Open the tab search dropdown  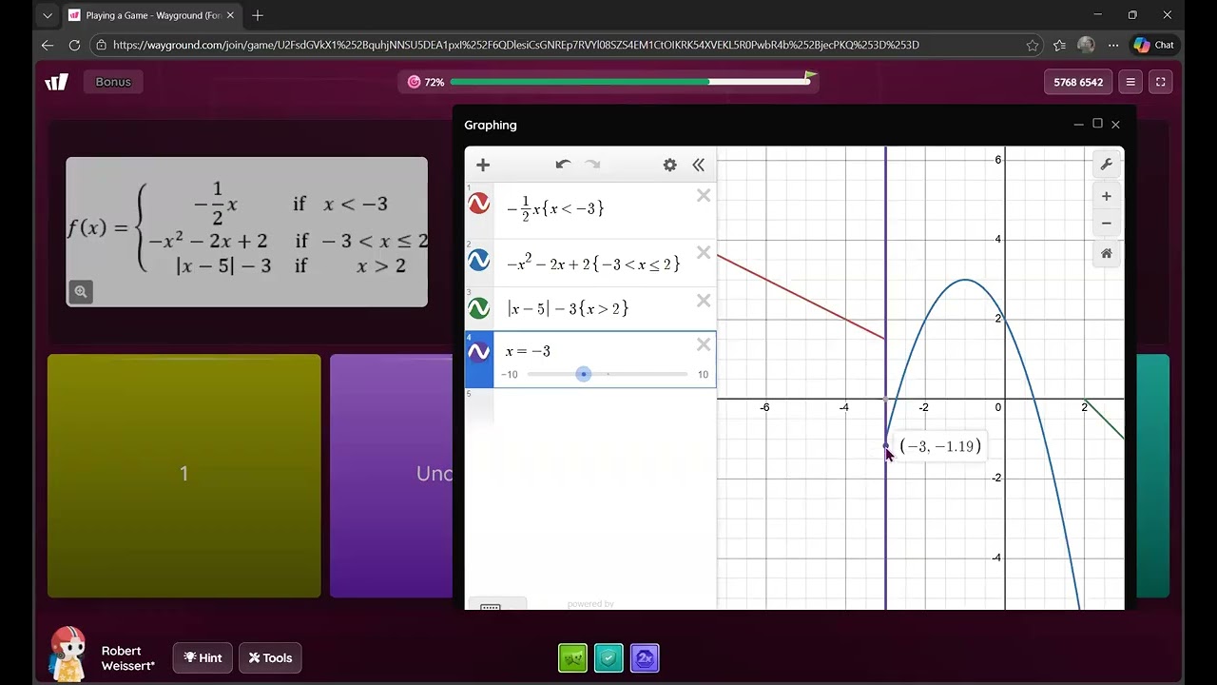point(48,15)
